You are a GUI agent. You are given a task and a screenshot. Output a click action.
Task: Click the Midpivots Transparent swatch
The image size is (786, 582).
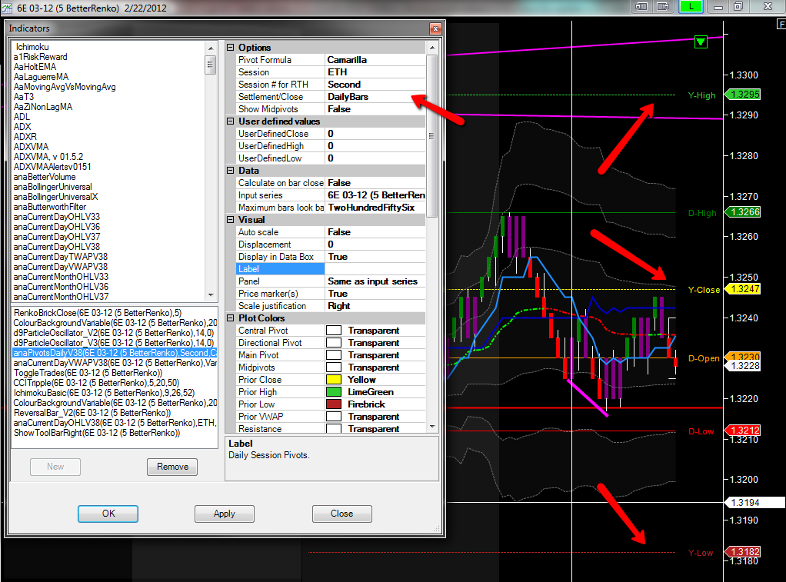click(334, 367)
